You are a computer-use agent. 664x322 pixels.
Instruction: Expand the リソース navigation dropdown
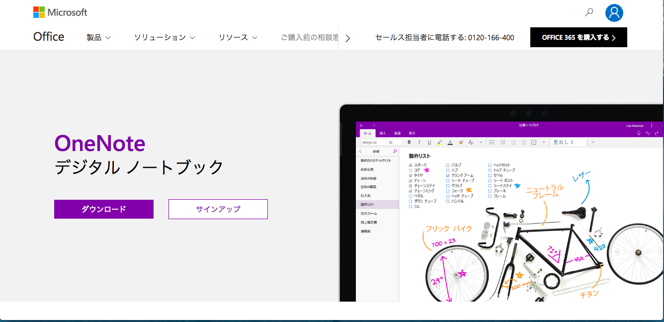tap(238, 37)
